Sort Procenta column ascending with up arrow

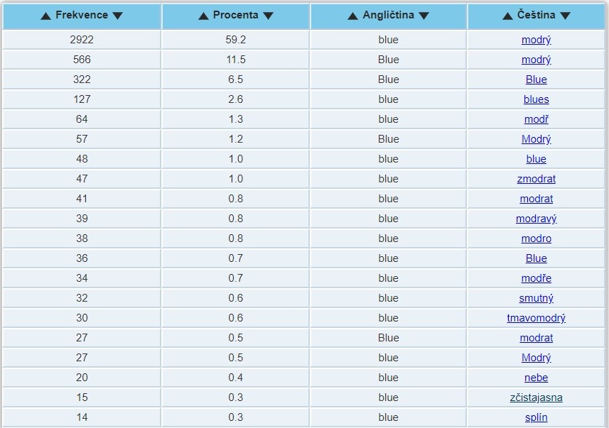point(203,16)
